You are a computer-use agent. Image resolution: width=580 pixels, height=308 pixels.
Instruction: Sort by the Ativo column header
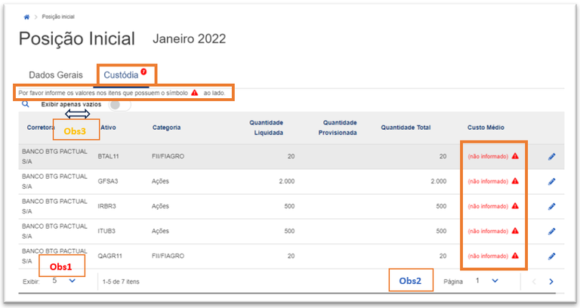coord(108,128)
